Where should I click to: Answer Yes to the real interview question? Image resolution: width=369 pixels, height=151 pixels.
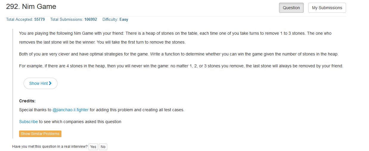click(x=93, y=147)
